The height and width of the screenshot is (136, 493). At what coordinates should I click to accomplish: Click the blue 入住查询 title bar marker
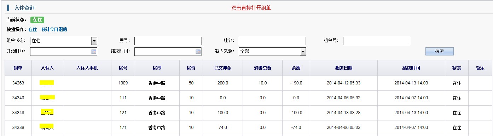8,8
